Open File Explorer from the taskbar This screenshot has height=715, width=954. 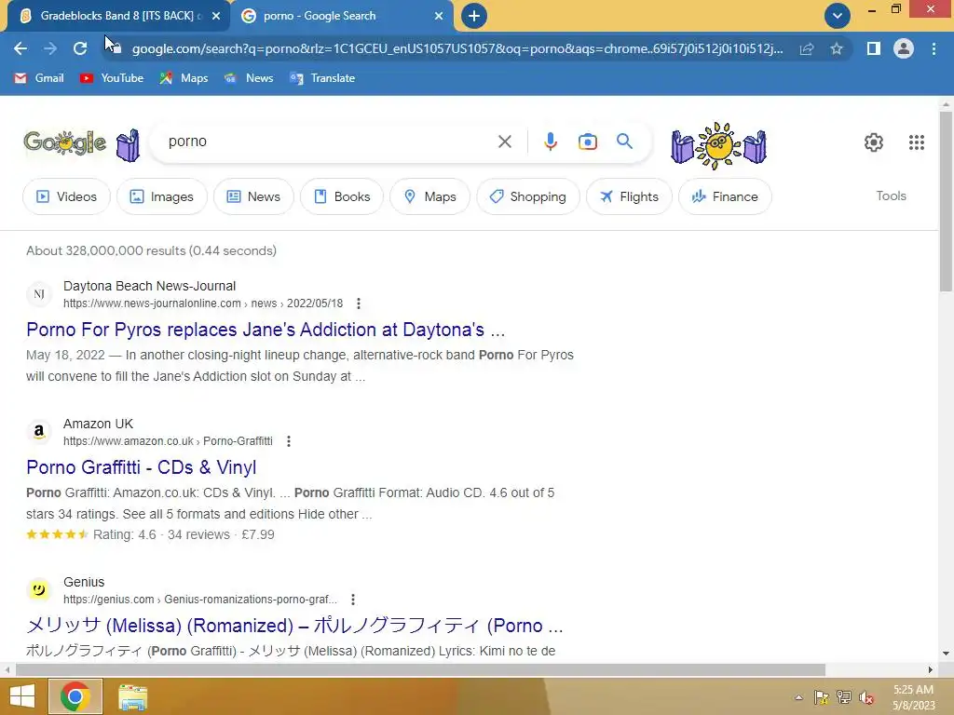pos(132,696)
